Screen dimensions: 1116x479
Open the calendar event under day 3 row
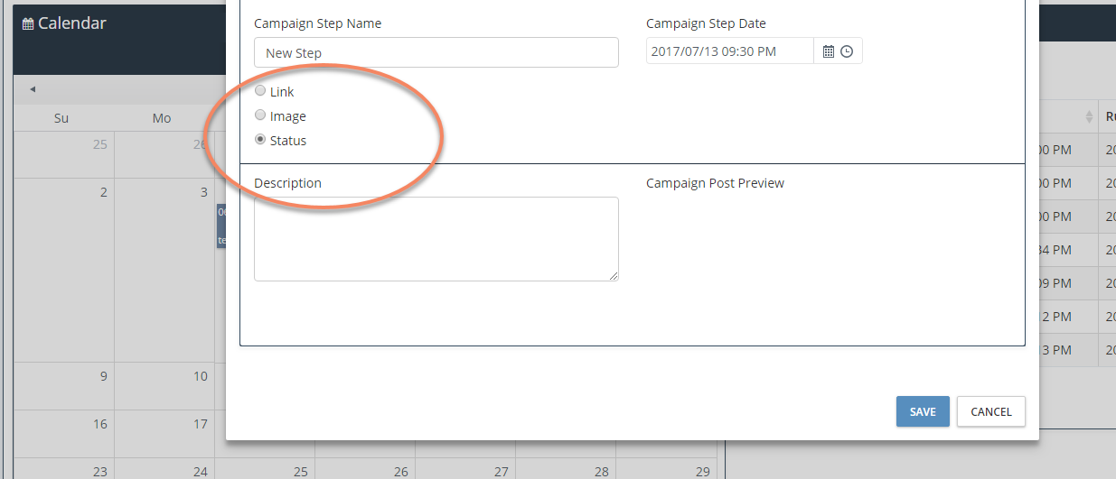tap(220, 226)
